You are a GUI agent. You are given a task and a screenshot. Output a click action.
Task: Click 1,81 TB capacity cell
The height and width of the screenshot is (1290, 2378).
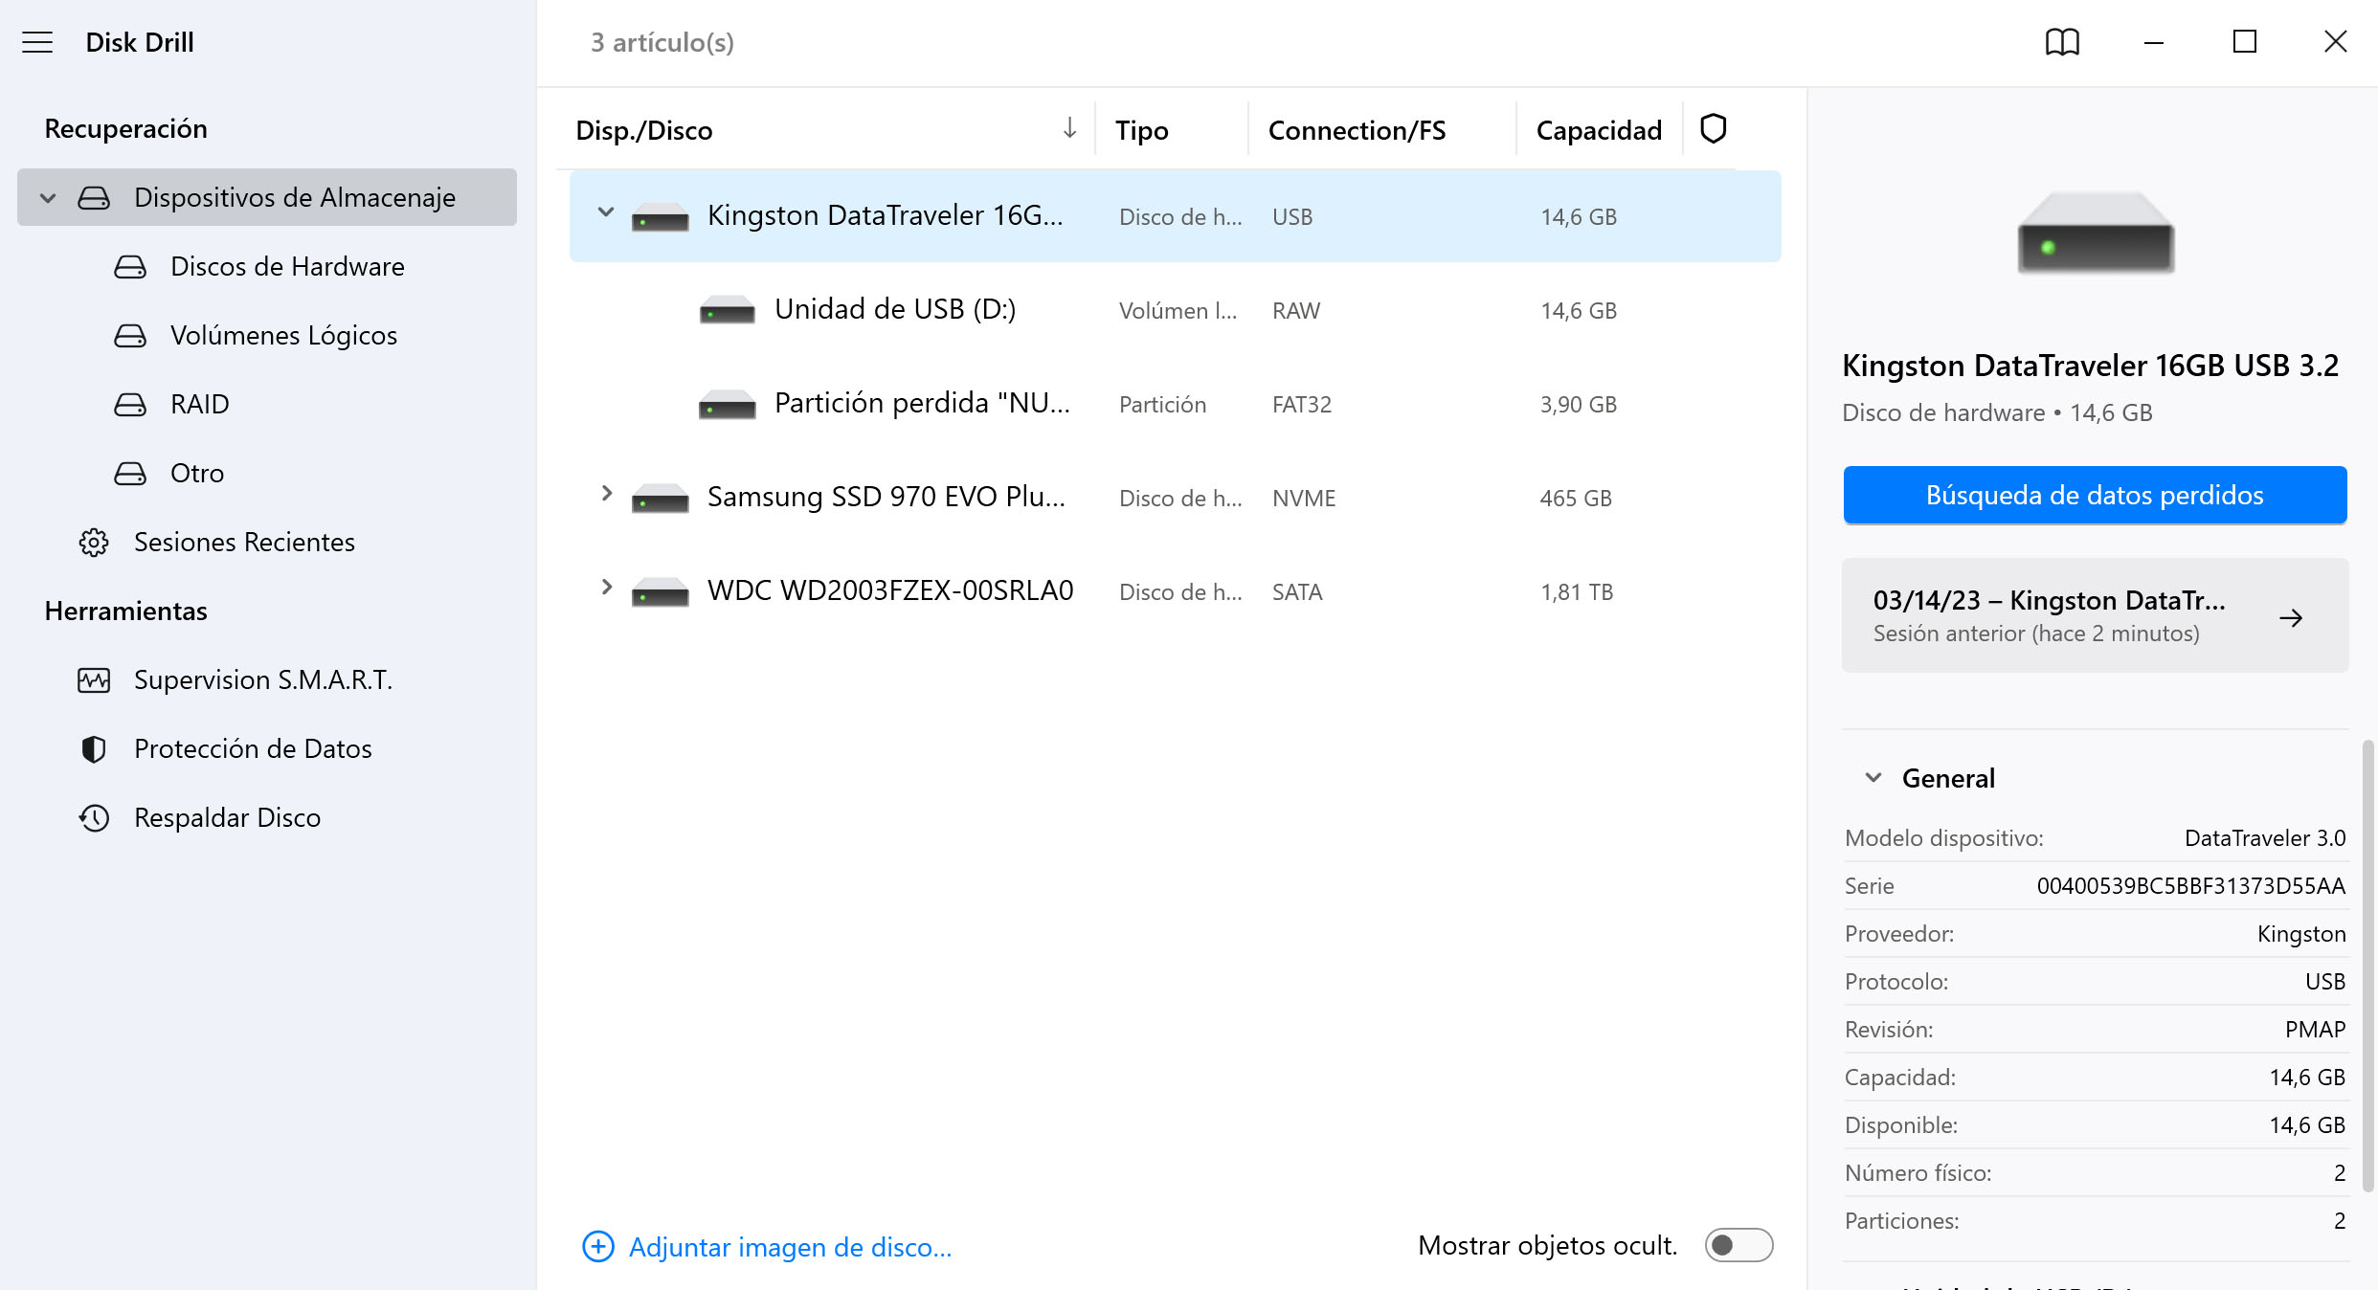coord(1577,592)
